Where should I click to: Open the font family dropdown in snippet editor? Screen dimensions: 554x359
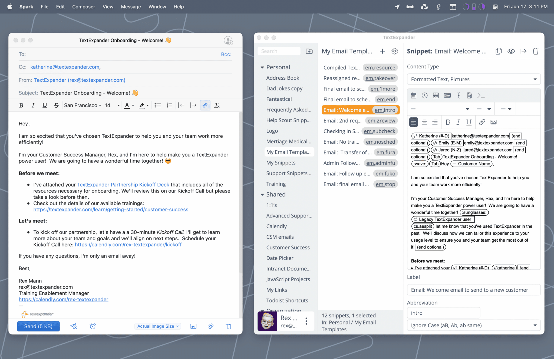click(x=440, y=109)
